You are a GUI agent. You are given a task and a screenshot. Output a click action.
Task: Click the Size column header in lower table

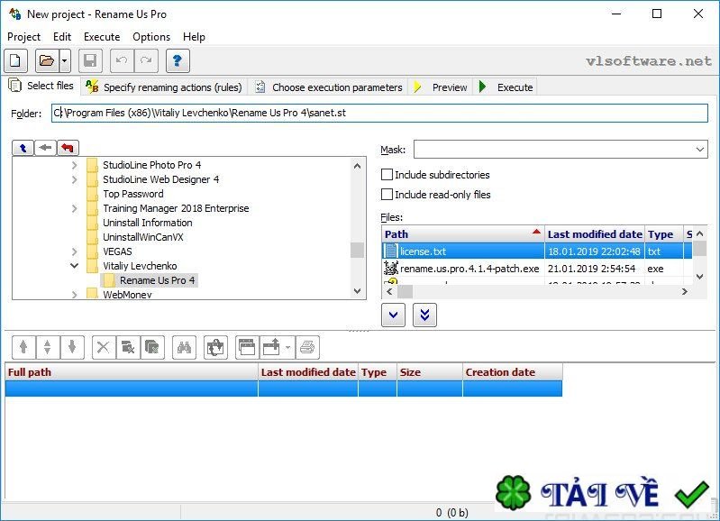coord(430,372)
